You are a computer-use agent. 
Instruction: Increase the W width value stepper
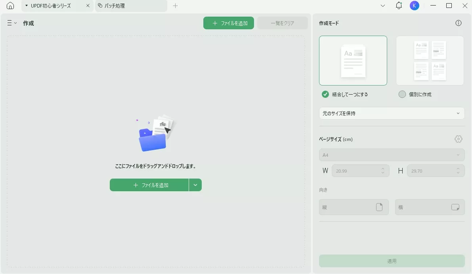(382, 169)
